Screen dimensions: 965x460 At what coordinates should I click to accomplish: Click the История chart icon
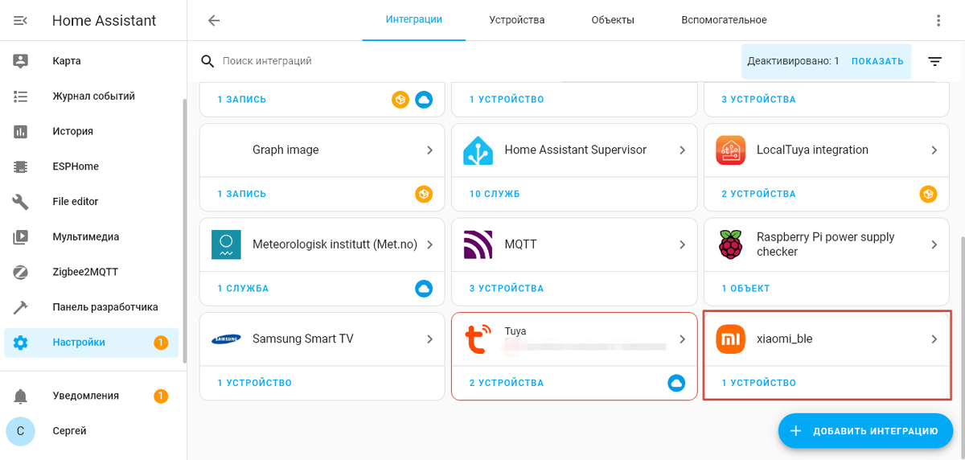(x=21, y=131)
